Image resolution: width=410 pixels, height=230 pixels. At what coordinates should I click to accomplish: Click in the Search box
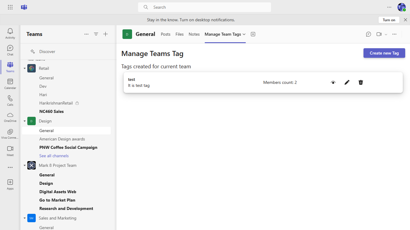click(204, 7)
